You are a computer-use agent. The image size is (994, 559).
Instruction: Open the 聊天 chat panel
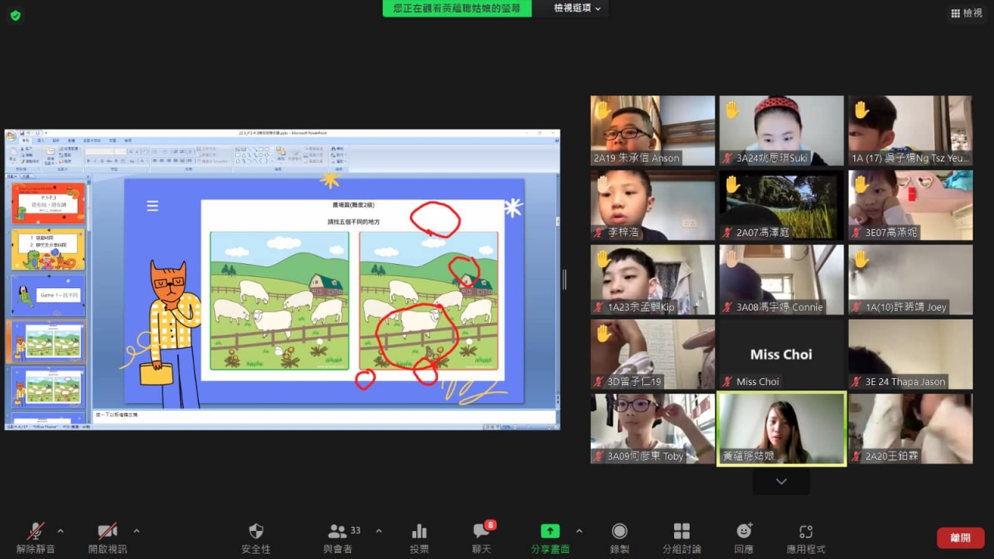coord(481,532)
